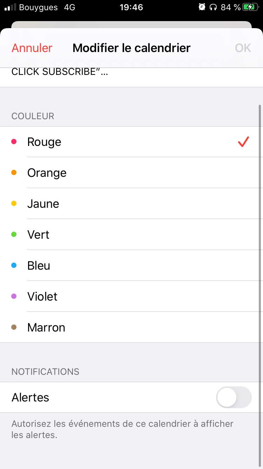Tap the blue color dot

pos(14,265)
